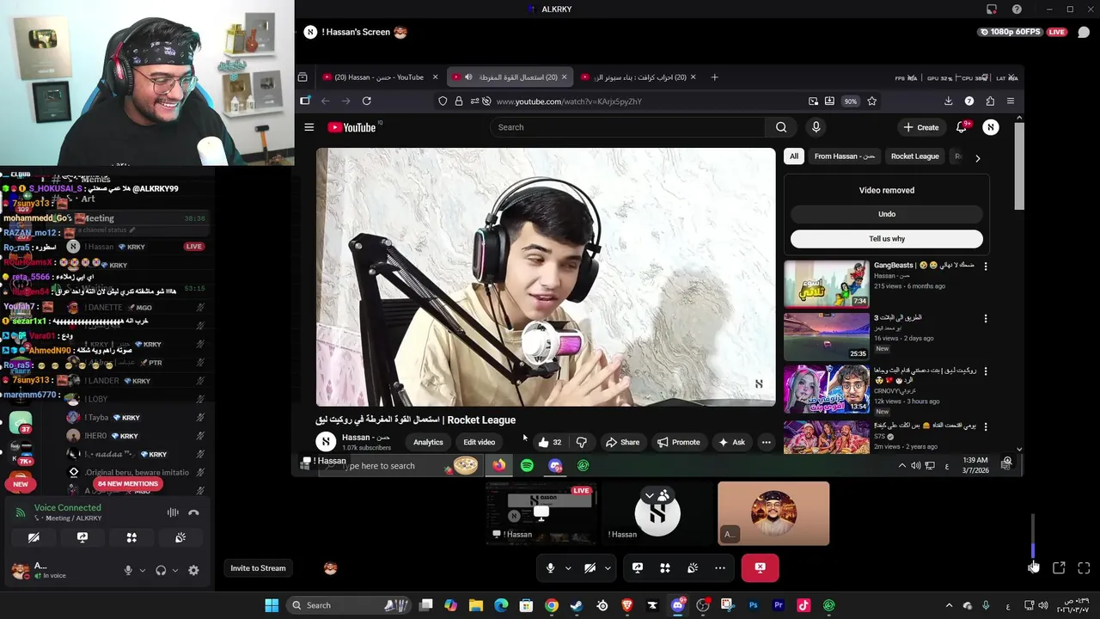Open the File Explorer icon on the taskbar
This screenshot has height=619, width=1100.
(476, 605)
